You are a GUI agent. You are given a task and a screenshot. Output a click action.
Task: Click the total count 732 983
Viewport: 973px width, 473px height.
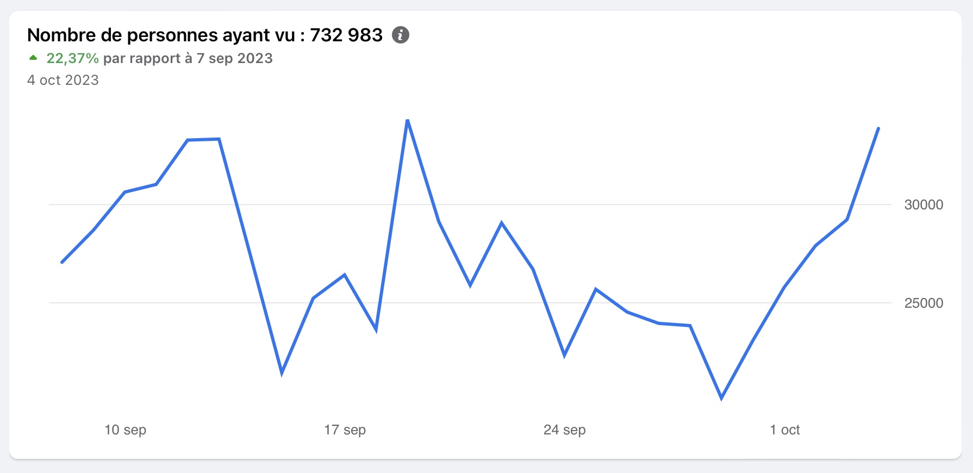[x=346, y=35]
